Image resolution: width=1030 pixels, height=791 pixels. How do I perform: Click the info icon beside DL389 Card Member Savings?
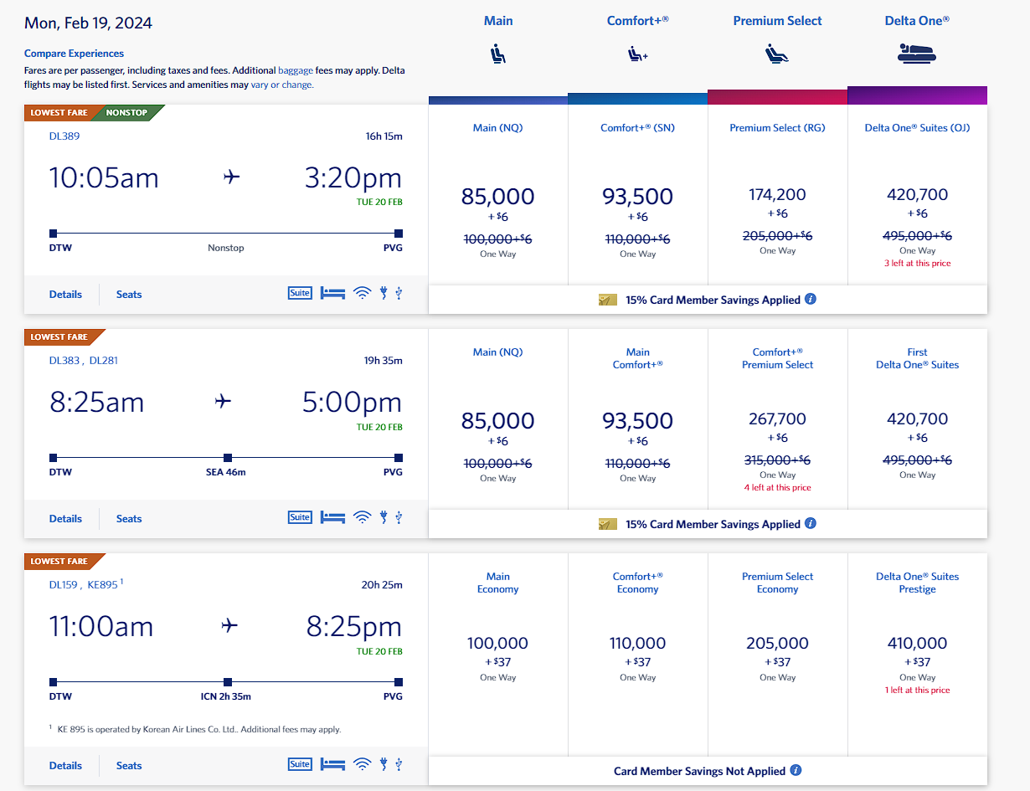[811, 299]
